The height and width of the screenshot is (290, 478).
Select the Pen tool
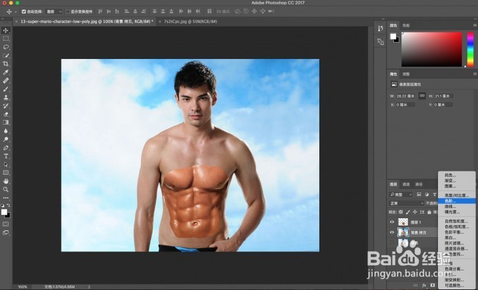pyautogui.click(x=6, y=148)
